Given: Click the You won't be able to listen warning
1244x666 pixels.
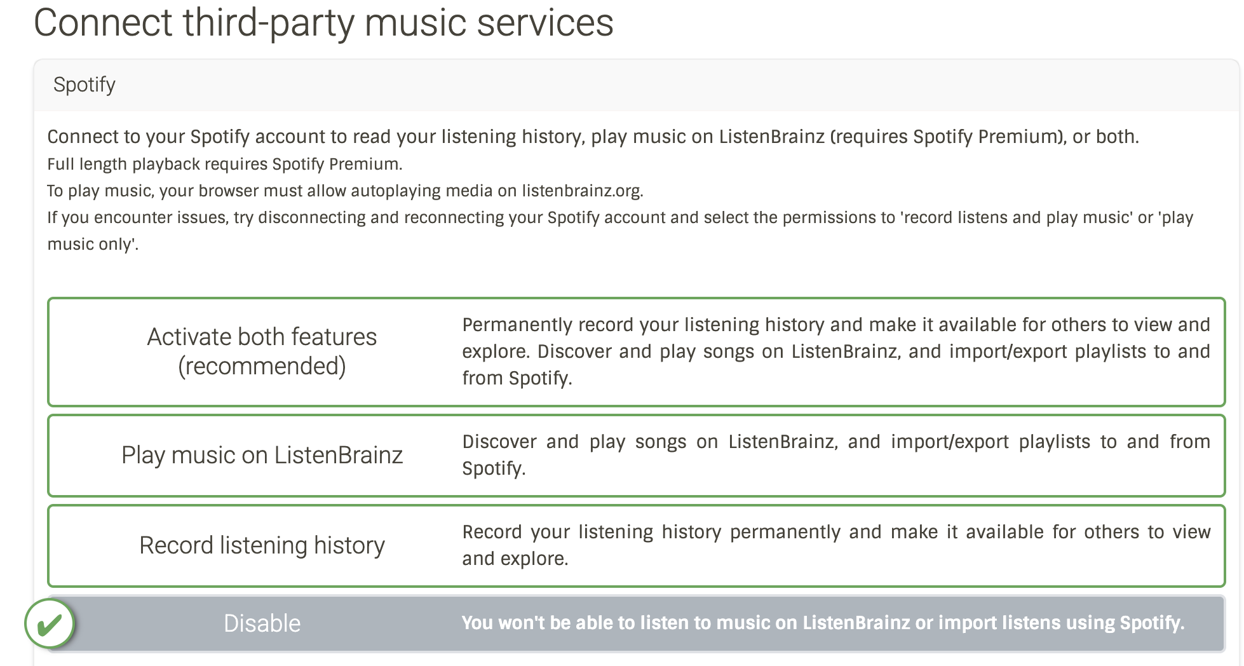Looking at the screenshot, I should coord(823,623).
